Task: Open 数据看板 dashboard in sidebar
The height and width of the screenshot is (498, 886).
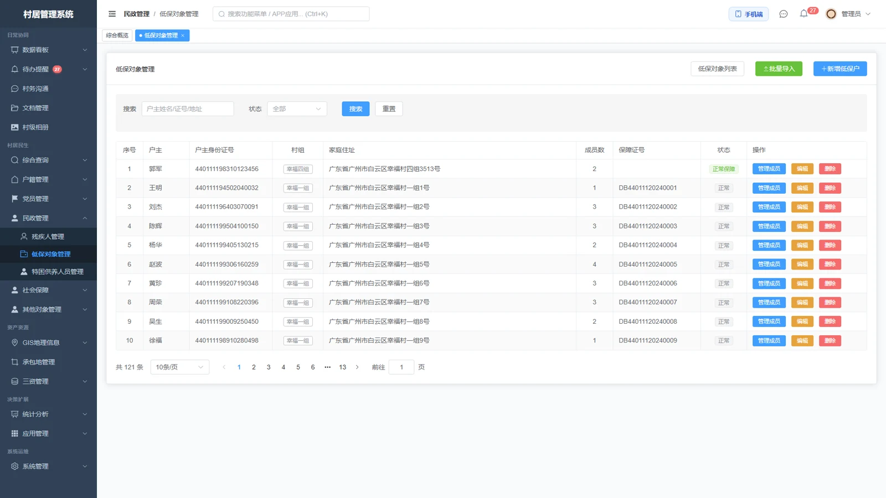Action: pos(48,50)
